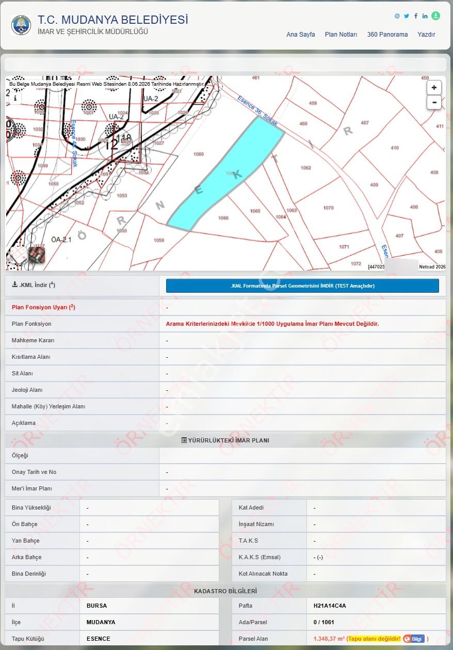Zoom in the map with plus button

(434, 88)
